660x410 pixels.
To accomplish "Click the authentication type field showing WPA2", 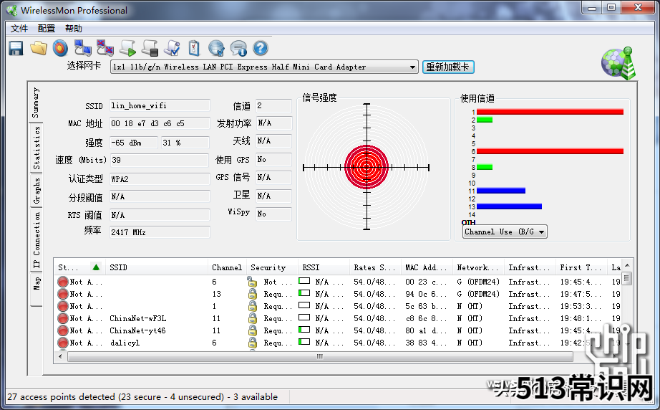I will 160,179.
